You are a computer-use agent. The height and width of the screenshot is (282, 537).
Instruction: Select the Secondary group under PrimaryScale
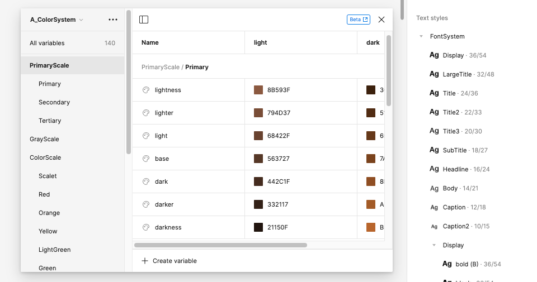click(x=54, y=102)
